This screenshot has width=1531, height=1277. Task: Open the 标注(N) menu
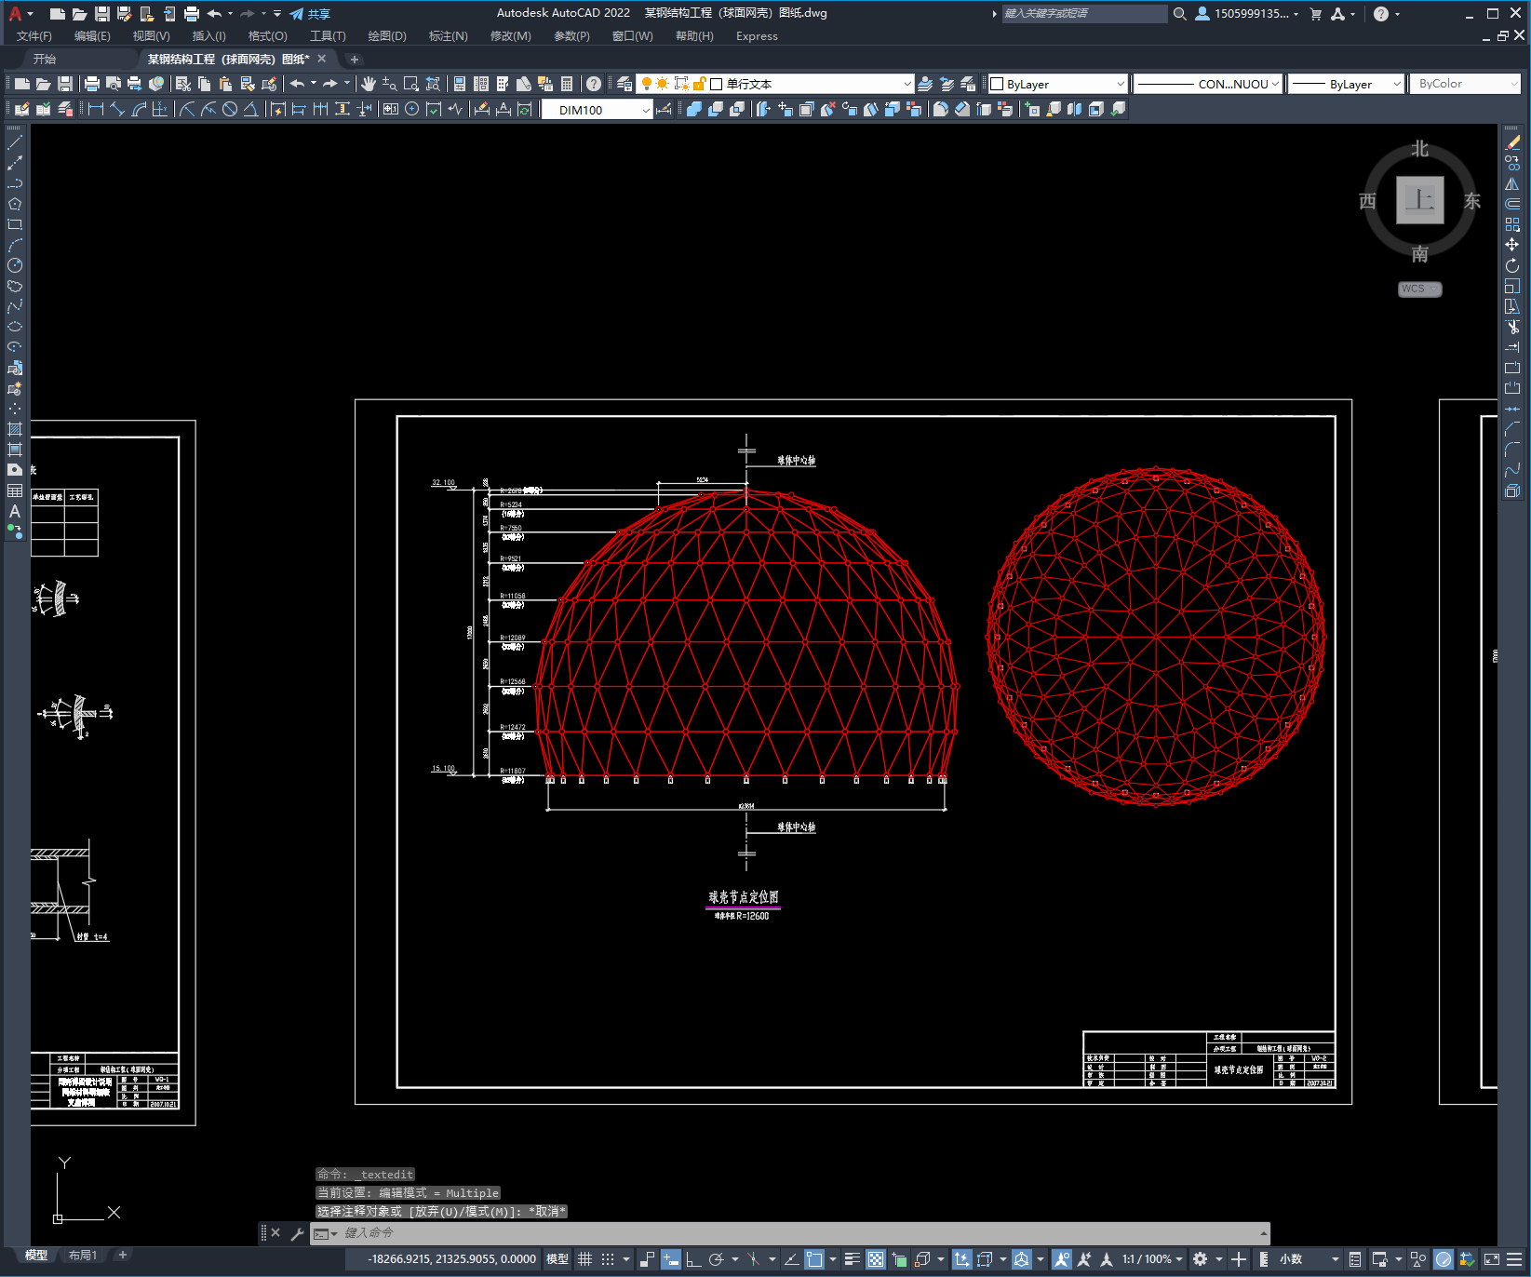point(448,36)
